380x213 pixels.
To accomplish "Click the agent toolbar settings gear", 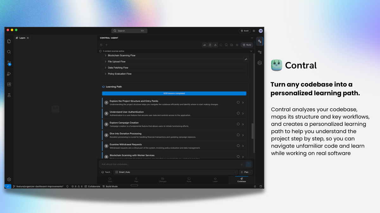I will tap(237, 45).
